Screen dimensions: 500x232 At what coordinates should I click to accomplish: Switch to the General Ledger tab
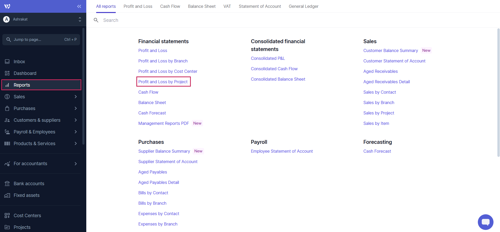(303, 6)
